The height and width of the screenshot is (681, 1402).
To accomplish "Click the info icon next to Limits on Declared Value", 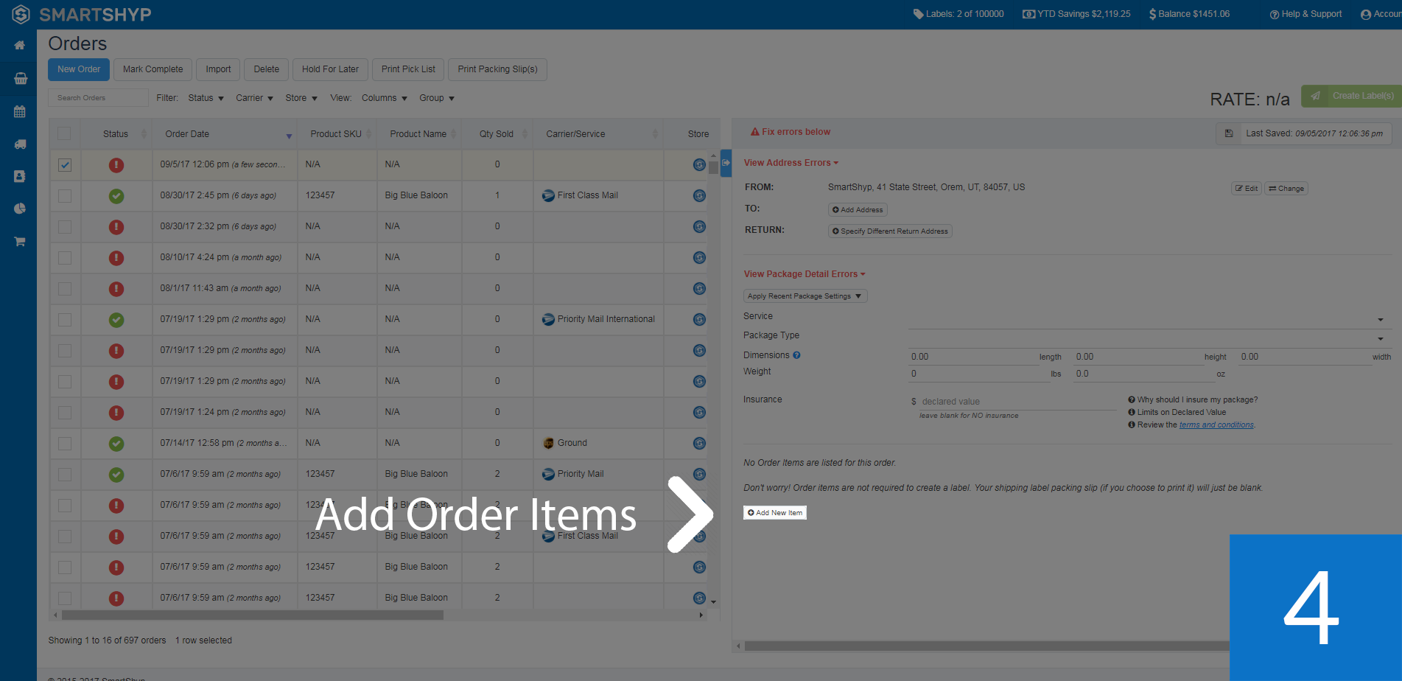I will [1132, 412].
